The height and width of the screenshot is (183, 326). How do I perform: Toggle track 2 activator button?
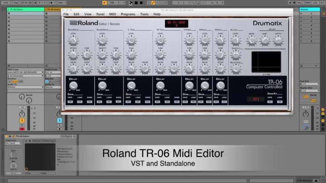point(59,120)
